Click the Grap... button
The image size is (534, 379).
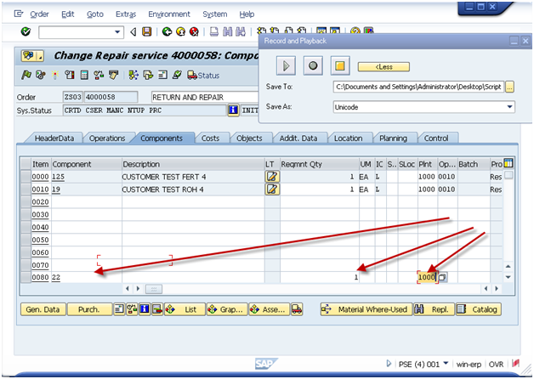click(227, 309)
